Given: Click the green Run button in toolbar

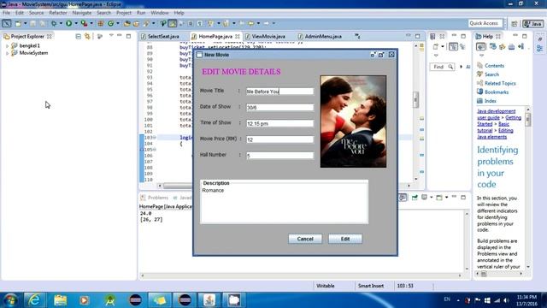Looking at the screenshot, I should [x=68, y=23].
